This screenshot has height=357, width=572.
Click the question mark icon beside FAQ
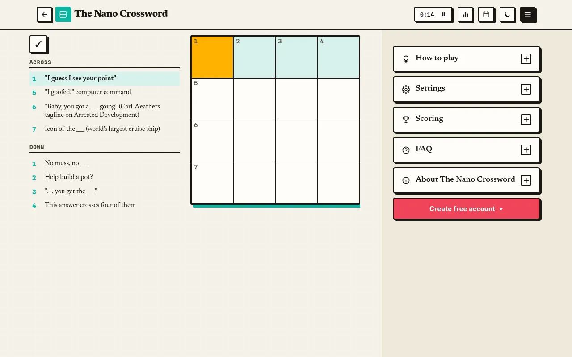406,150
